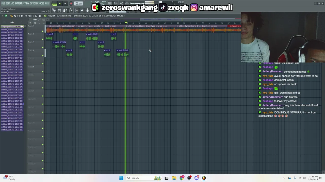Click the untit..UT MAIN clip on Track 3
The height and width of the screenshot is (182, 325).
tap(59, 45)
